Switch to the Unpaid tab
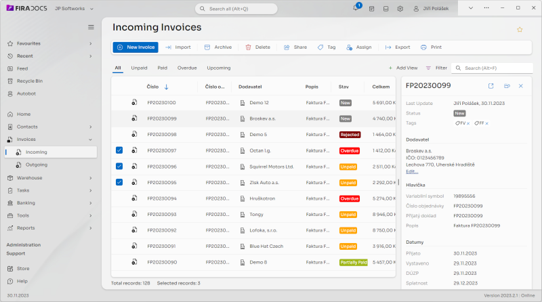 [139, 68]
